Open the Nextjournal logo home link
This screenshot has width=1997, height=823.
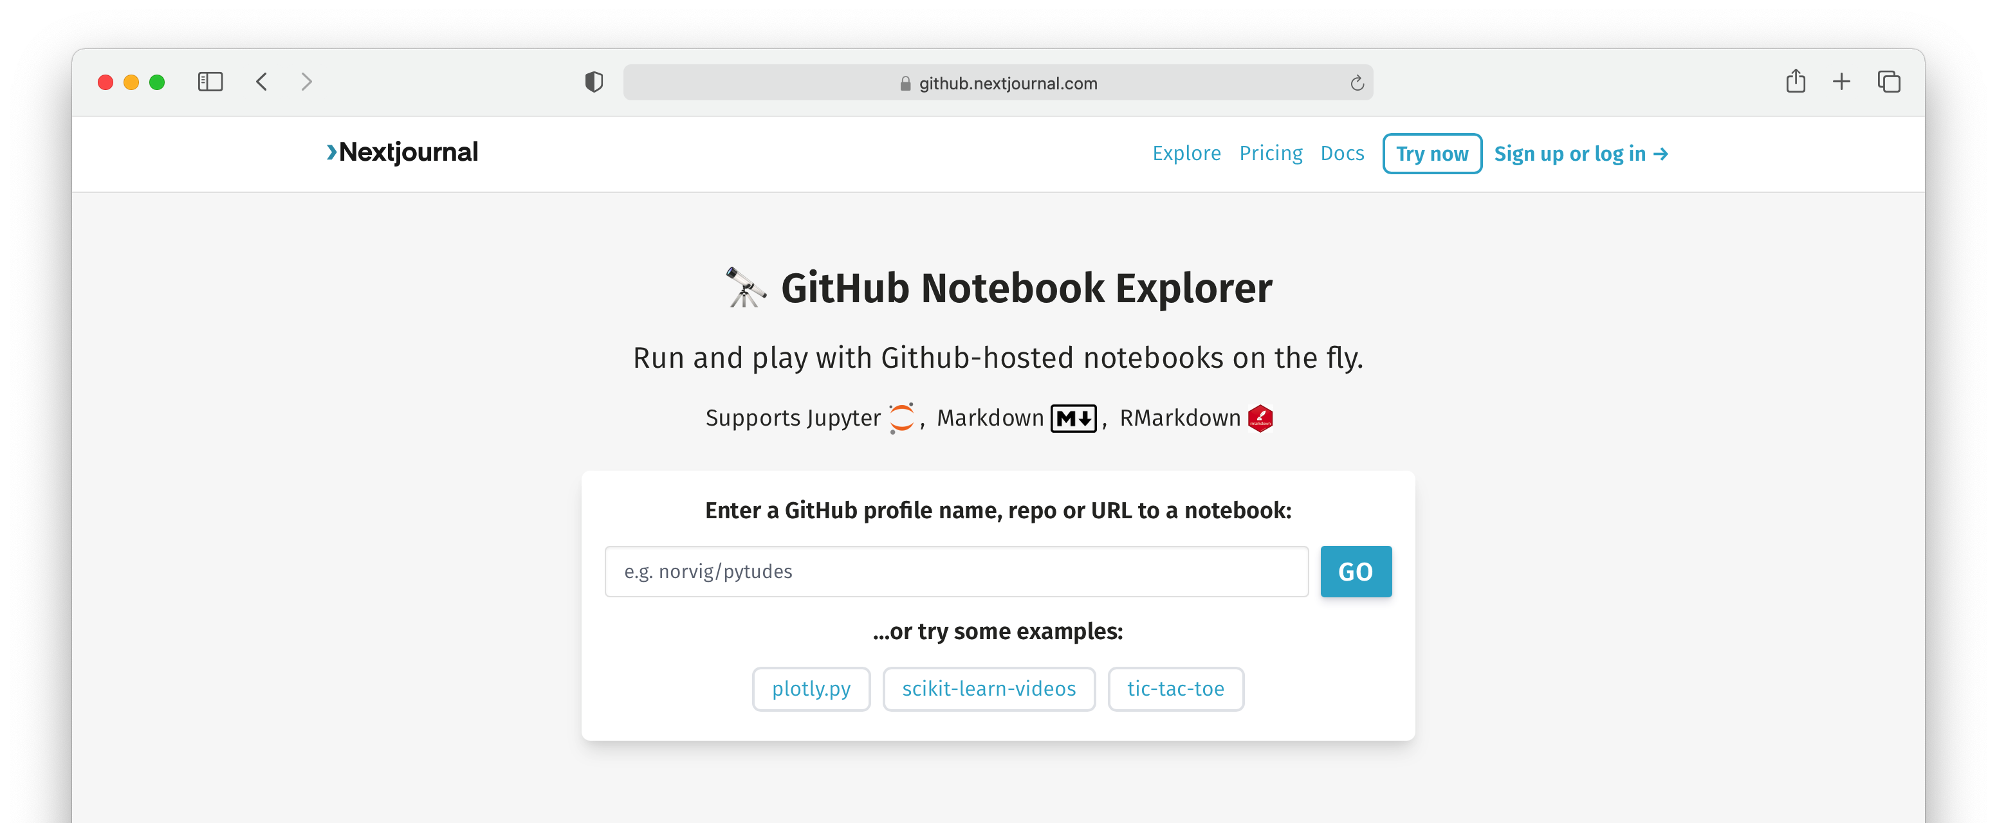pyautogui.click(x=402, y=152)
